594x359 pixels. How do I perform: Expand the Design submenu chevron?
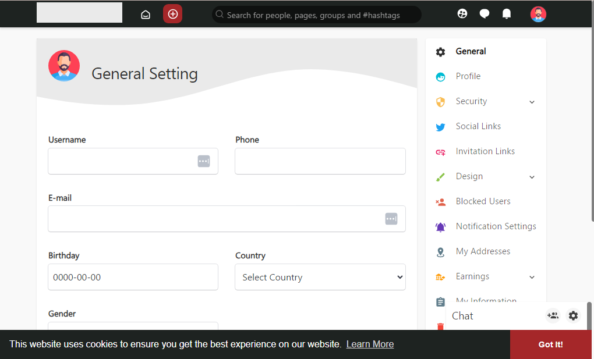(532, 177)
